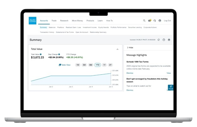Switch to Table View of chart
Screen dimensions: 197x127
tap(65, 65)
